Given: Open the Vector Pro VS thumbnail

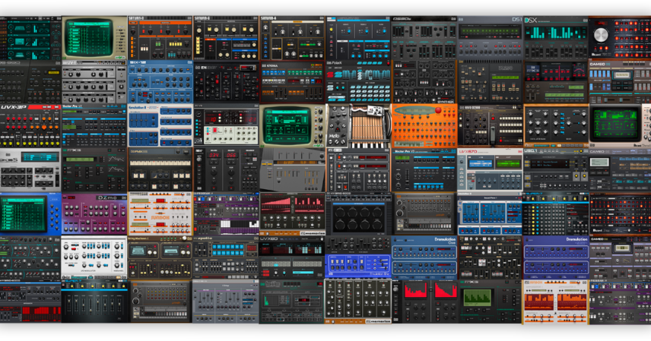Looking at the screenshot, I should 424,170.
